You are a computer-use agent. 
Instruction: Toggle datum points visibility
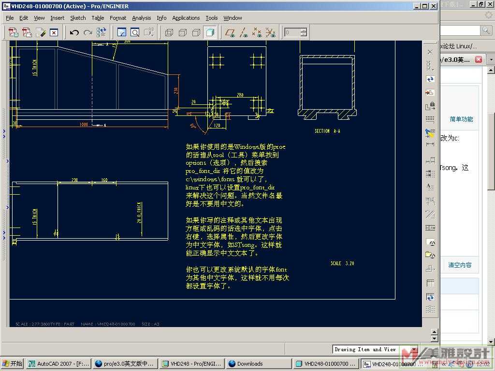point(257,32)
